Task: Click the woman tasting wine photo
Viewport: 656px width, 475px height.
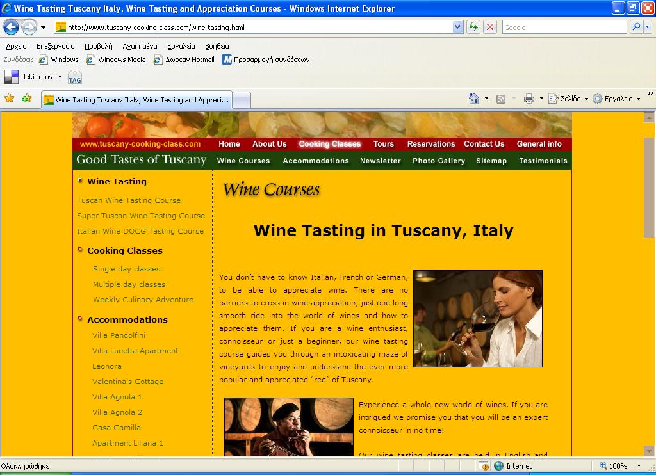Action: pos(478,319)
